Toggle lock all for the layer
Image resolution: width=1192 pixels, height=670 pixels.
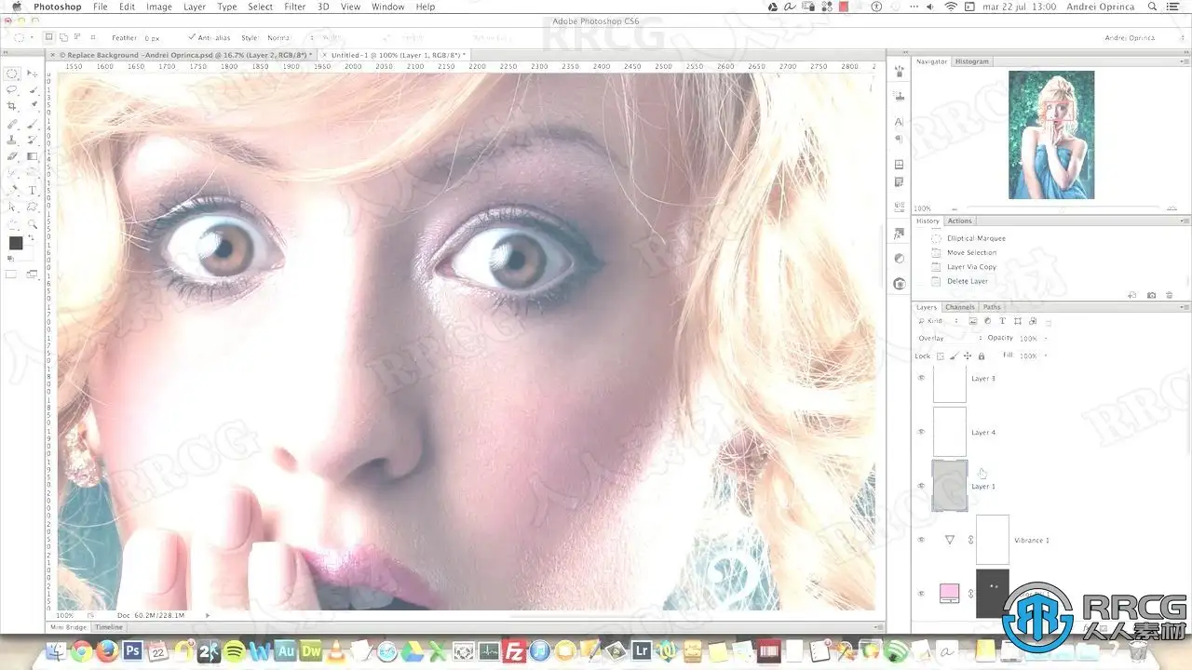981,355
